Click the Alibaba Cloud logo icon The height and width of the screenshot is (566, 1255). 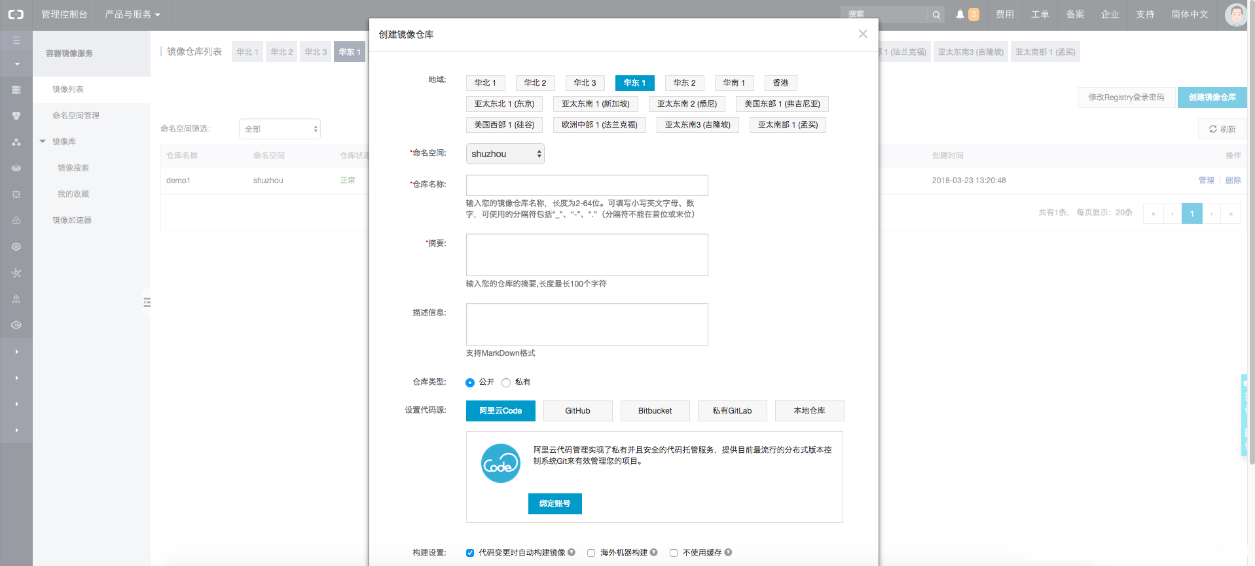(16, 14)
